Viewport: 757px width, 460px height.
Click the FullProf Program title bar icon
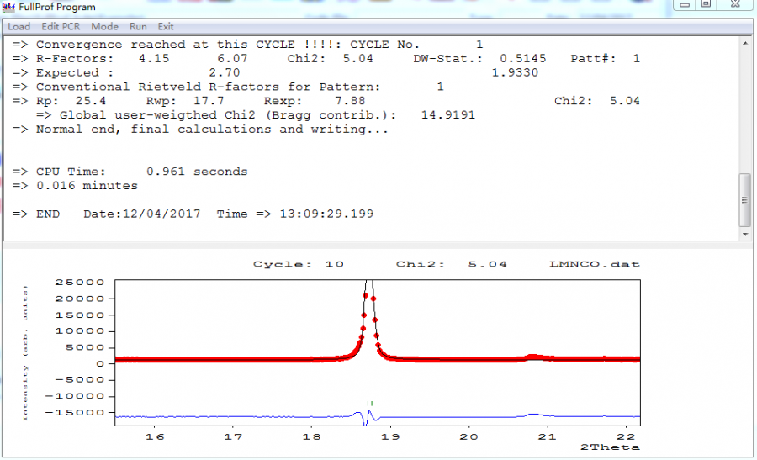[x=8, y=7]
